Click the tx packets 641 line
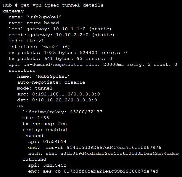The image size is (182, 177). 60,58
